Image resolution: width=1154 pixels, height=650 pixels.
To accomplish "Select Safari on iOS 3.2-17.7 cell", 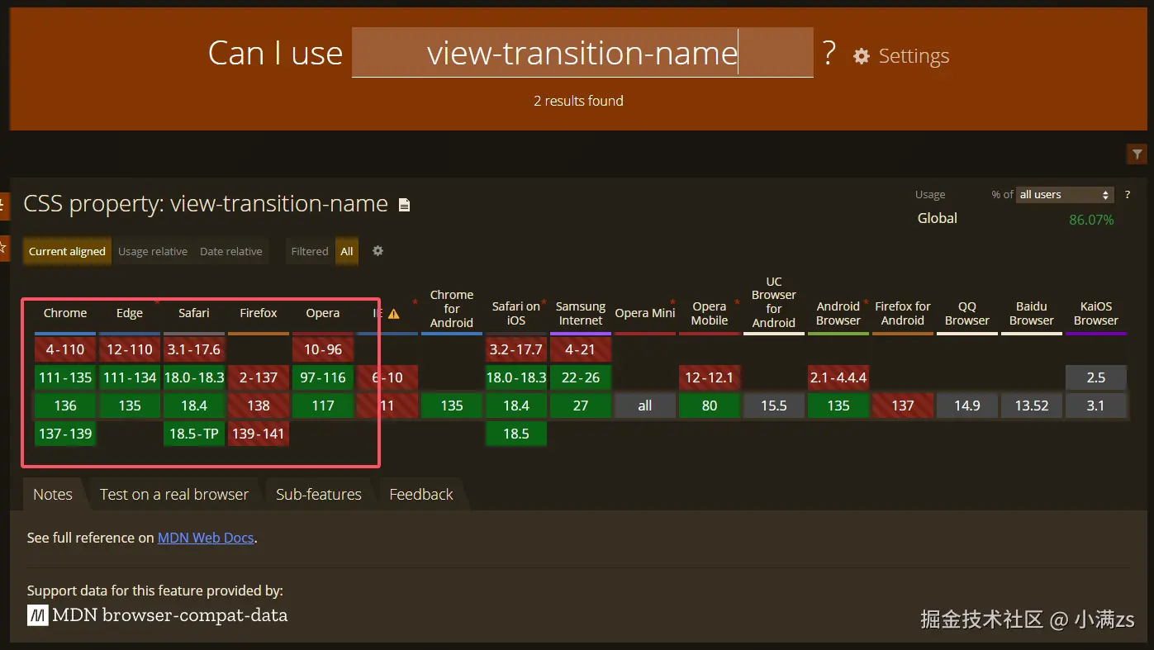I will (x=516, y=349).
